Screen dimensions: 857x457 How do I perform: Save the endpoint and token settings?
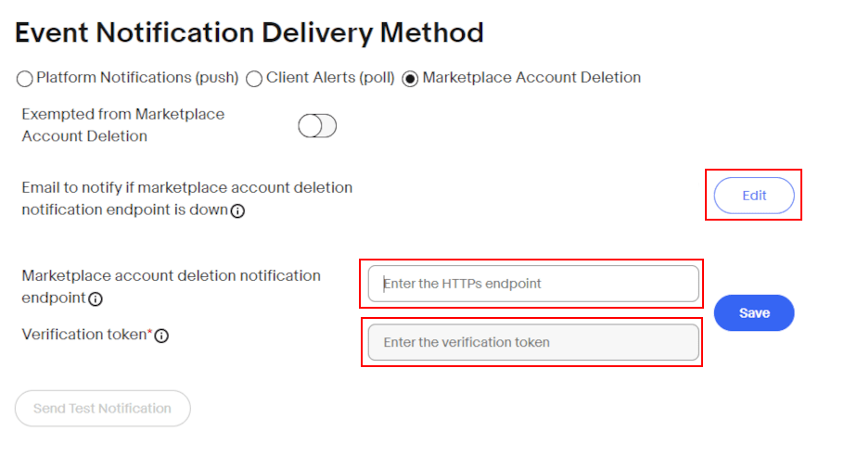point(754,313)
